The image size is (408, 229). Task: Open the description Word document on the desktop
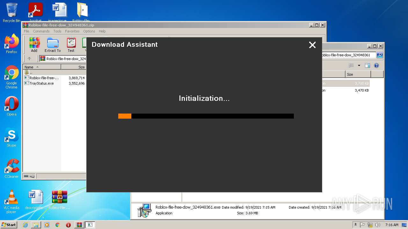coord(35,200)
